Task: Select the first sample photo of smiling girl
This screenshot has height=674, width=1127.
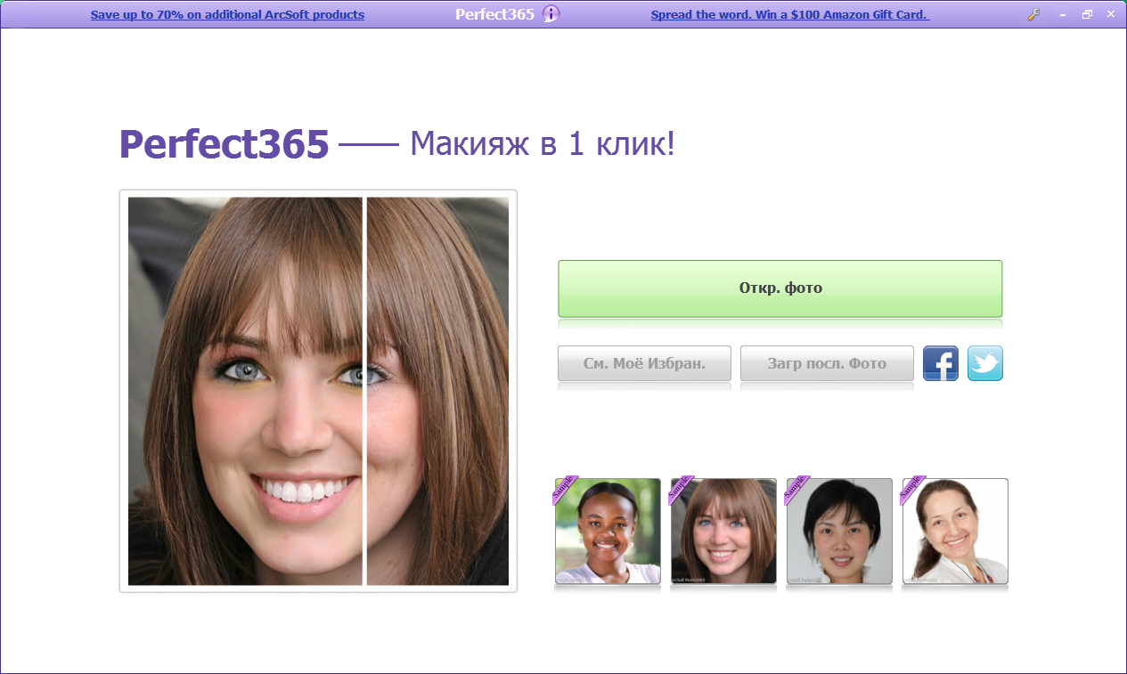Action: coord(608,531)
